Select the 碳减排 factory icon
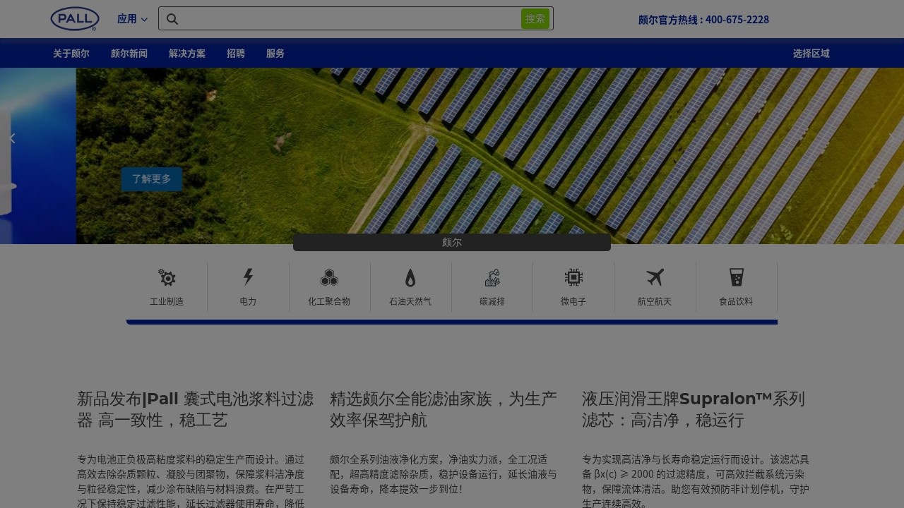The width and height of the screenshot is (904, 508). pos(492,277)
